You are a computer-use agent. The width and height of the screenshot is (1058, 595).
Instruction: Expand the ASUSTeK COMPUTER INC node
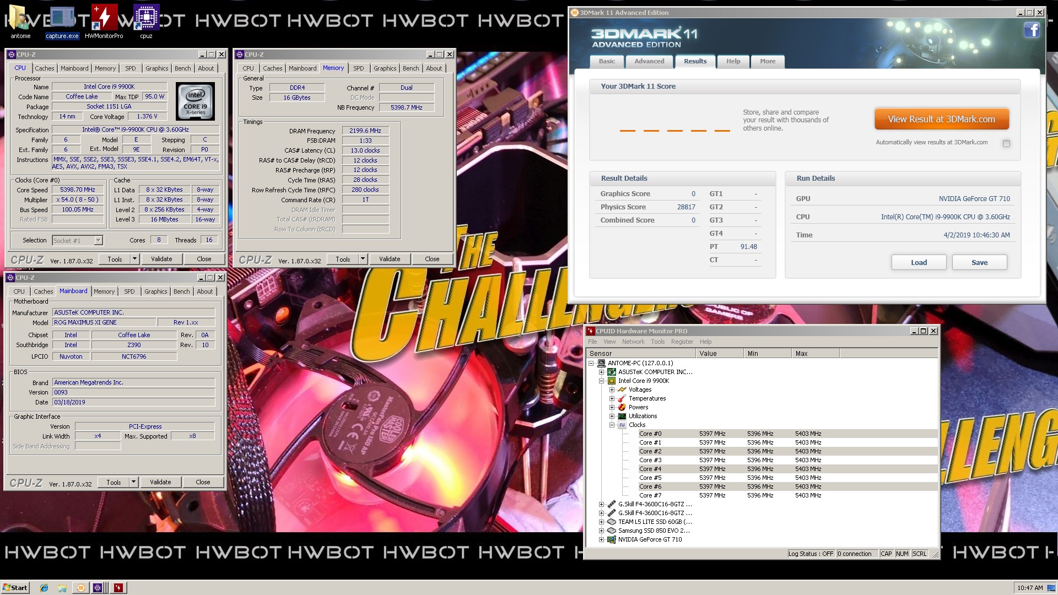602,372
